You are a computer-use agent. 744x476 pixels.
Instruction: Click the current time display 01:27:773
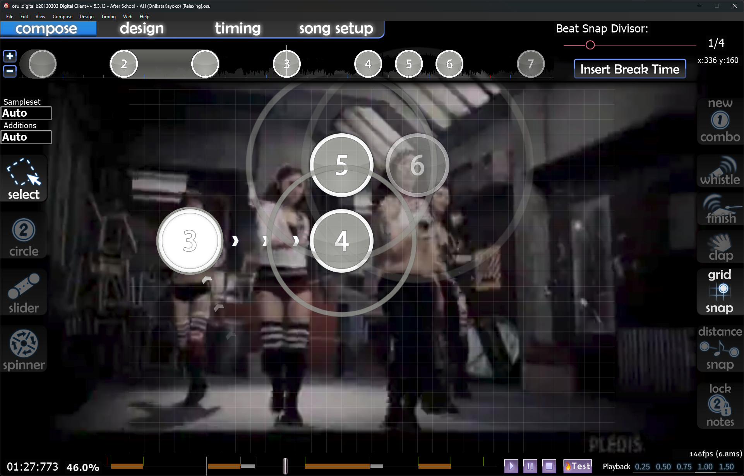coord(33,467)
